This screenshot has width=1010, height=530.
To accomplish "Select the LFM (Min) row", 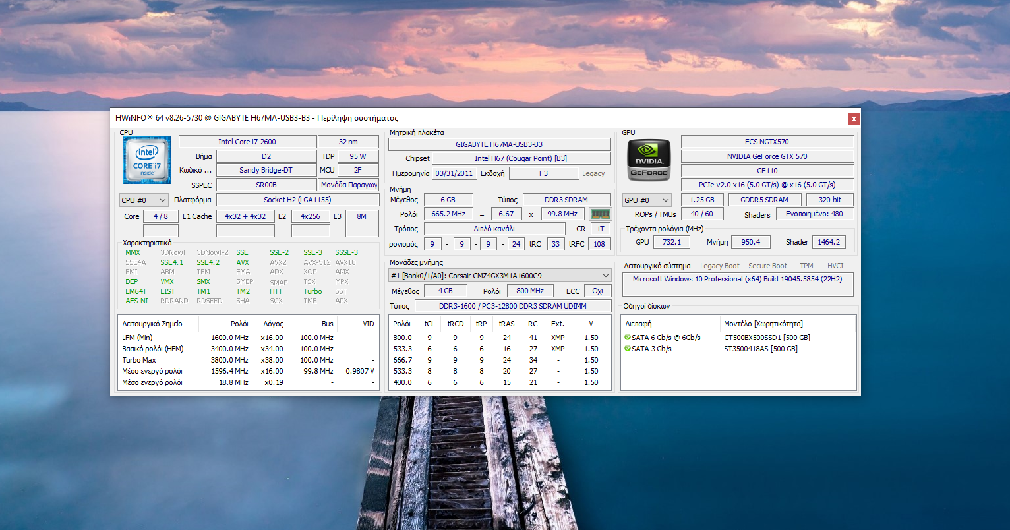I will coord(248,338).
